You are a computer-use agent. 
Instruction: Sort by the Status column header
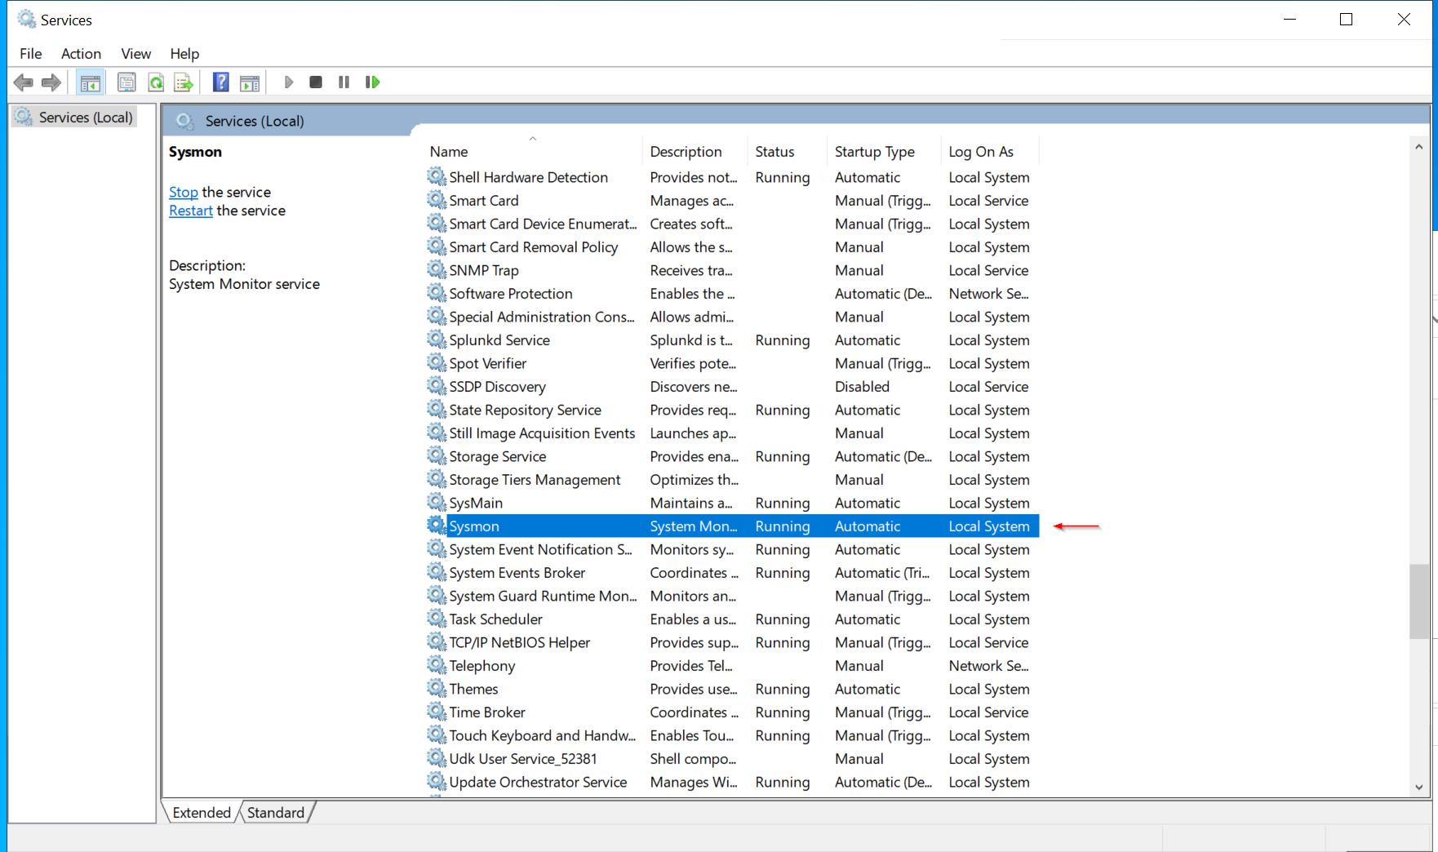pos(787,152)
